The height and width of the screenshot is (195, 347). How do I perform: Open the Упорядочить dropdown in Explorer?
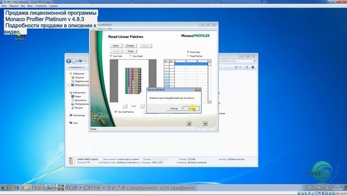76,67
